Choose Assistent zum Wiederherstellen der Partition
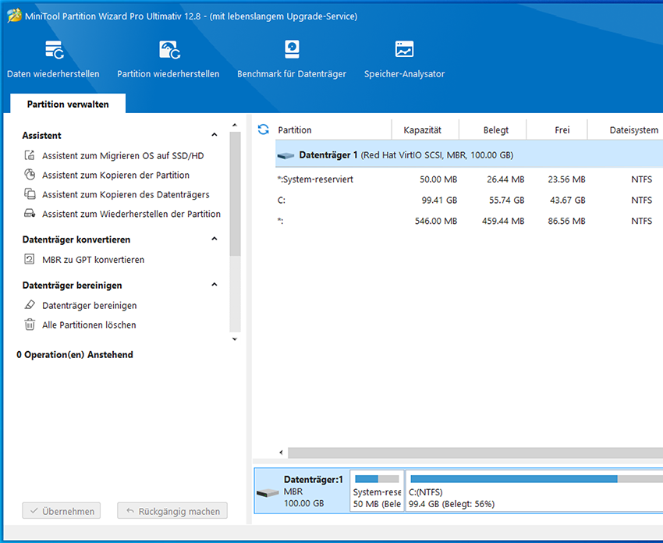The image size is (663, 543). coord(131,214)
